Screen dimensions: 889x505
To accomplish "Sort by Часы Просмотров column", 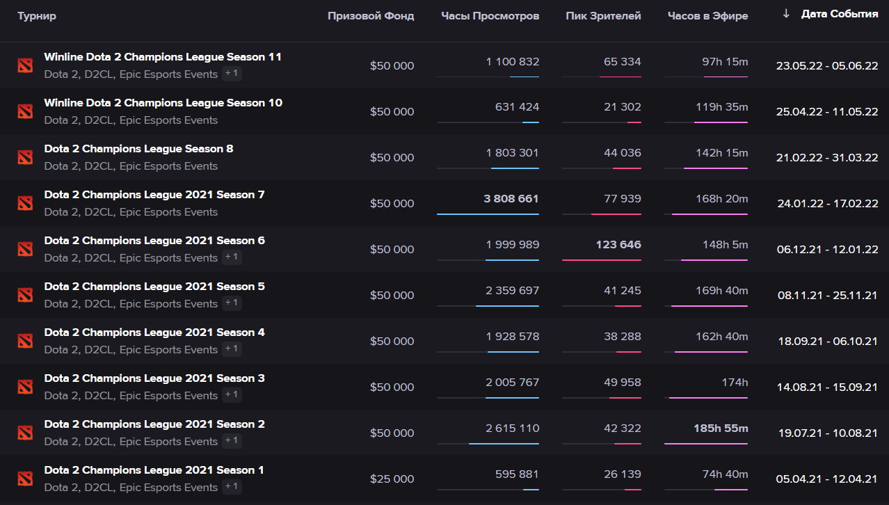I will (x=490, y=16).
